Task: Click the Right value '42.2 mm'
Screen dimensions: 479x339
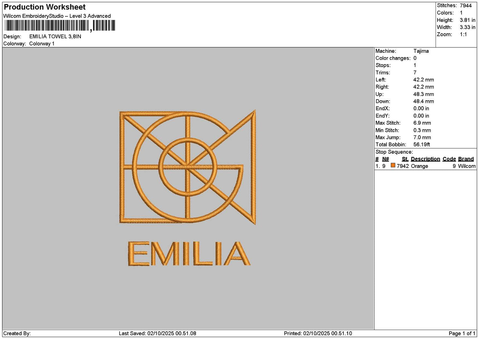Action: [423, 87]
